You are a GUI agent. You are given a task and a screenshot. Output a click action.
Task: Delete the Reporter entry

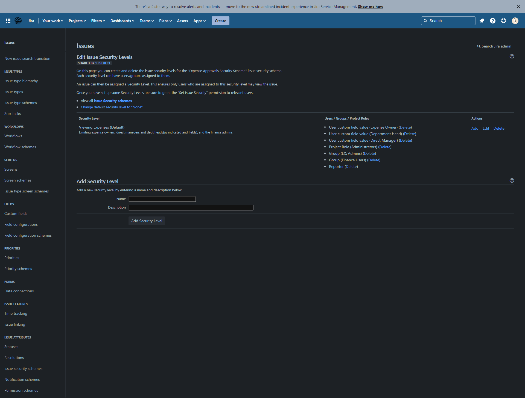pyautogui.click(x=351, y=167)
